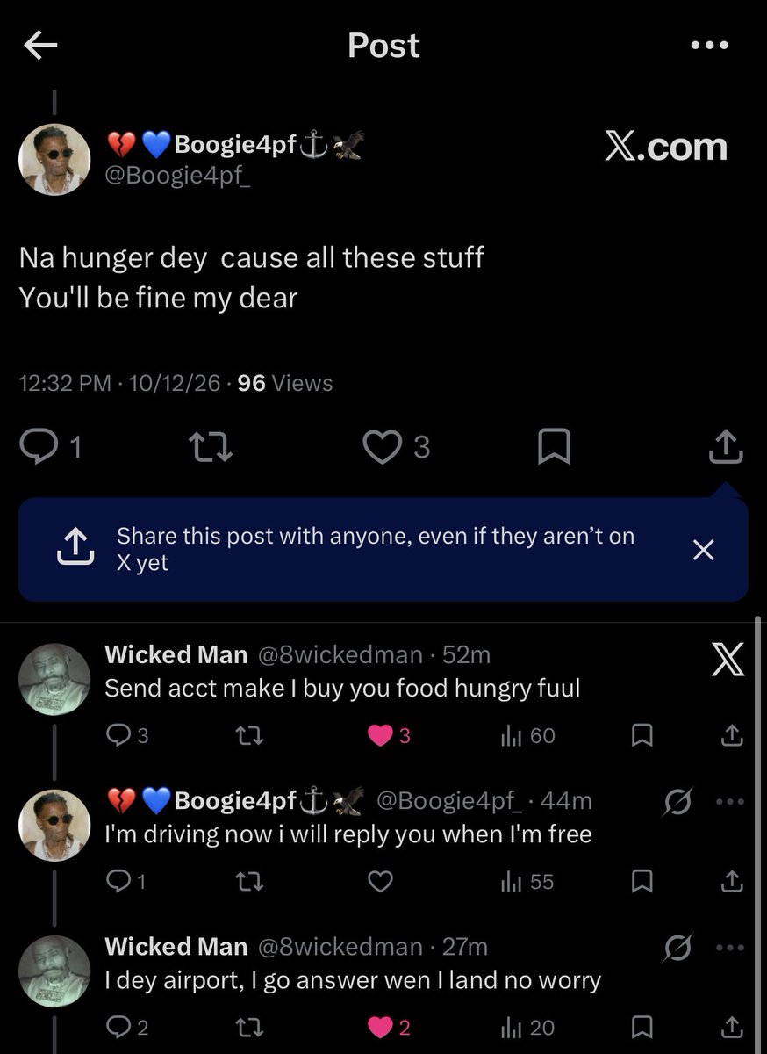Image resolution: width=767 pixels, height=1054 pixels.
Task: Open the three-dot menu at top
Action: (x=710, y=46)
